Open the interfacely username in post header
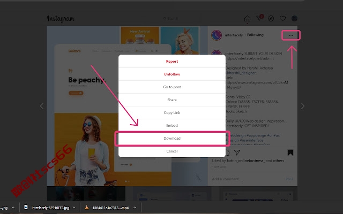 (x=234, y=35)
